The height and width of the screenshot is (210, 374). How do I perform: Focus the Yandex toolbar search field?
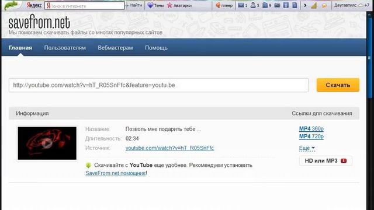tap(84, 6)
